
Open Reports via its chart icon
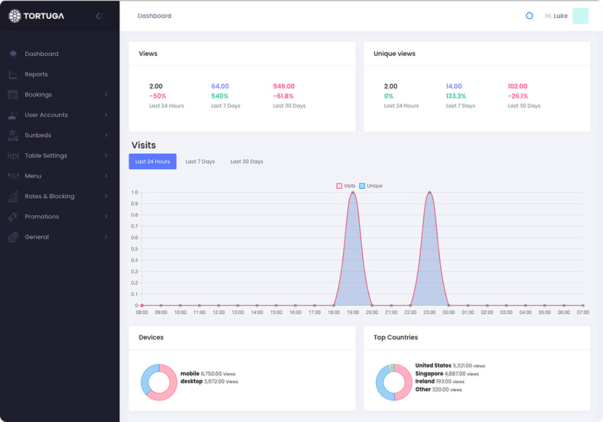point(13,75)
